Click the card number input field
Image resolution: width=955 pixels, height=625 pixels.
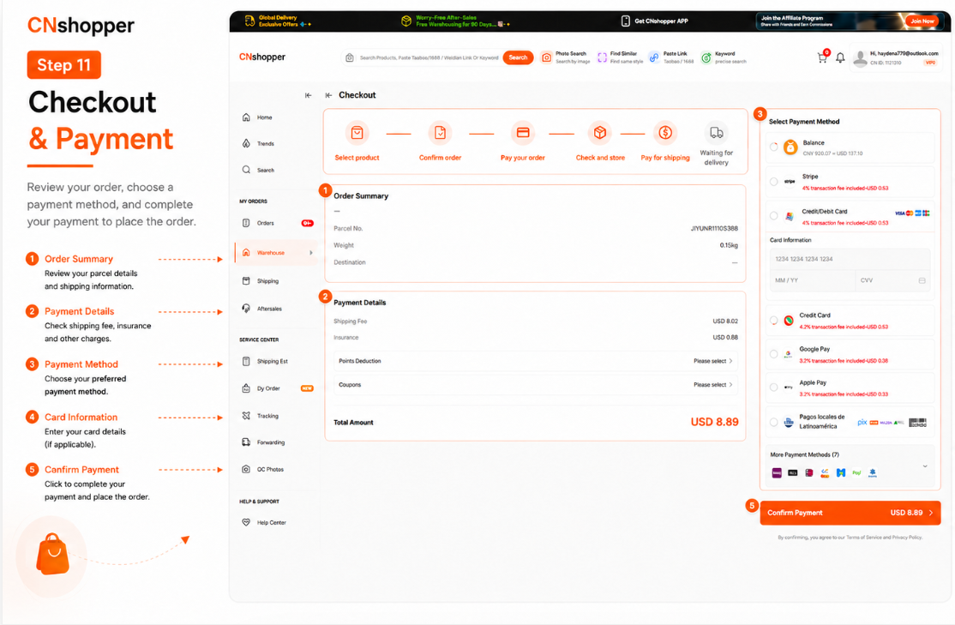pos(850,259)
